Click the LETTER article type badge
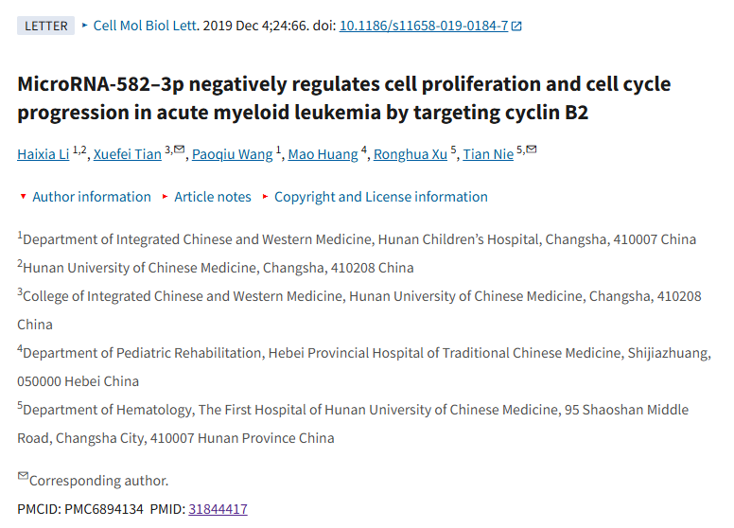This screenshot has height=528, width=734. pos(45,26)
